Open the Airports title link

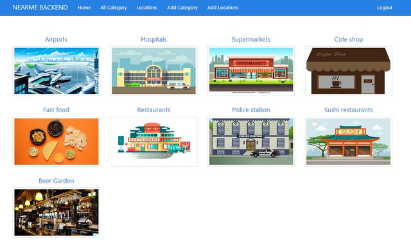click(x=56, y=39)
